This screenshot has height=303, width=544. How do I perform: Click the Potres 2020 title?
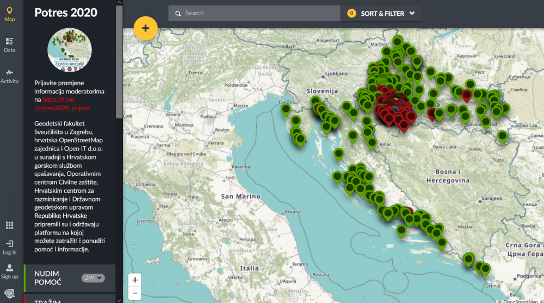[66, 12]
